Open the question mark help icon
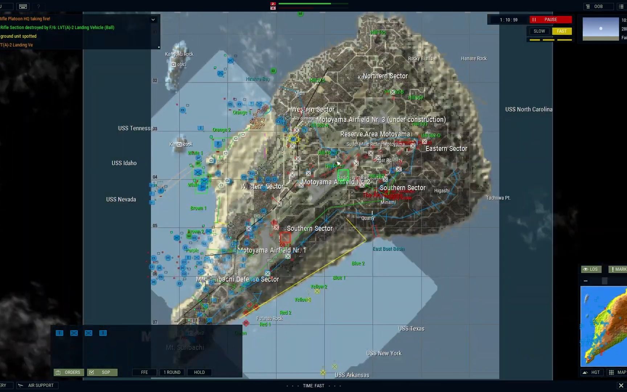627x392 pixels. 38,7
